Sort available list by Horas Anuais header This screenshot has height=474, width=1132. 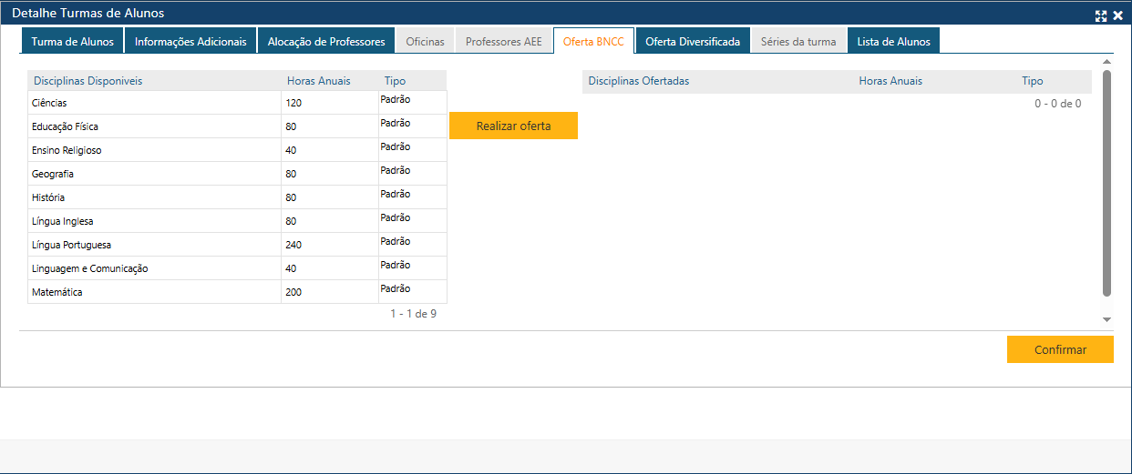coord(318,81)
